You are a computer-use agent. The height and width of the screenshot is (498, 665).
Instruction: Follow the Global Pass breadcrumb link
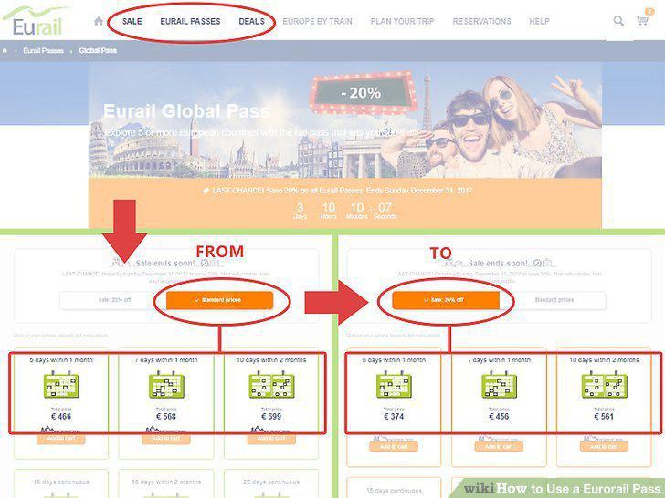pos(98,51)
